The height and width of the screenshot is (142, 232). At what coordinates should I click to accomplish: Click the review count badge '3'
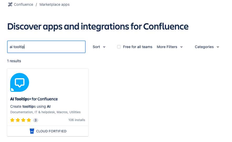[36, 120]
